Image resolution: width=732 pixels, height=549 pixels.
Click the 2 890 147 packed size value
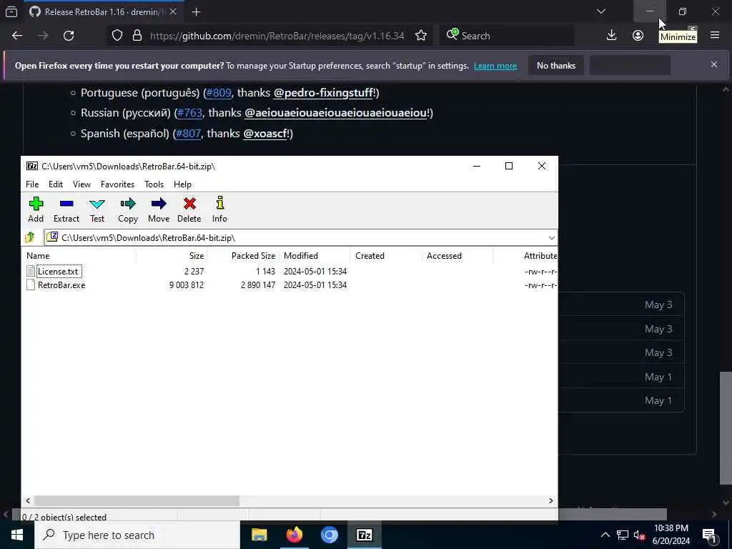tap(257, 285)
